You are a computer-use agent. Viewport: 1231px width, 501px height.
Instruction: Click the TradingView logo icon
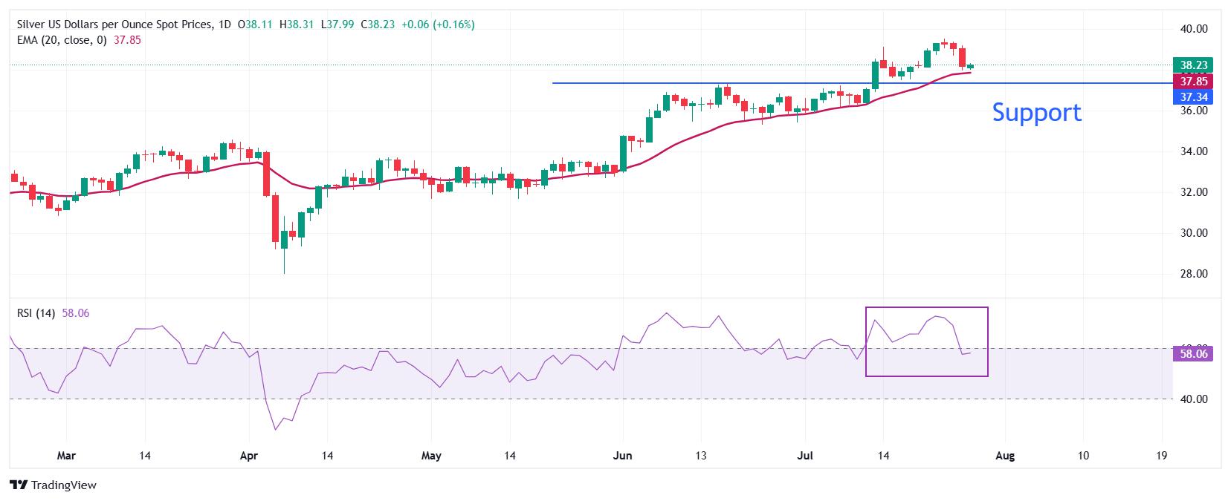point(18,485)
